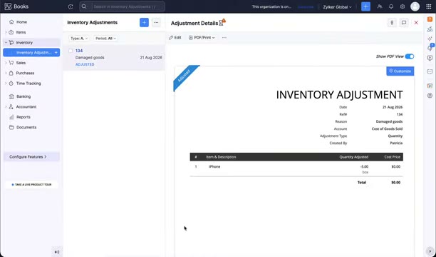Open the chat message icon in right rail
Viewport: 436px width, 257px height.
pos(430,71)
